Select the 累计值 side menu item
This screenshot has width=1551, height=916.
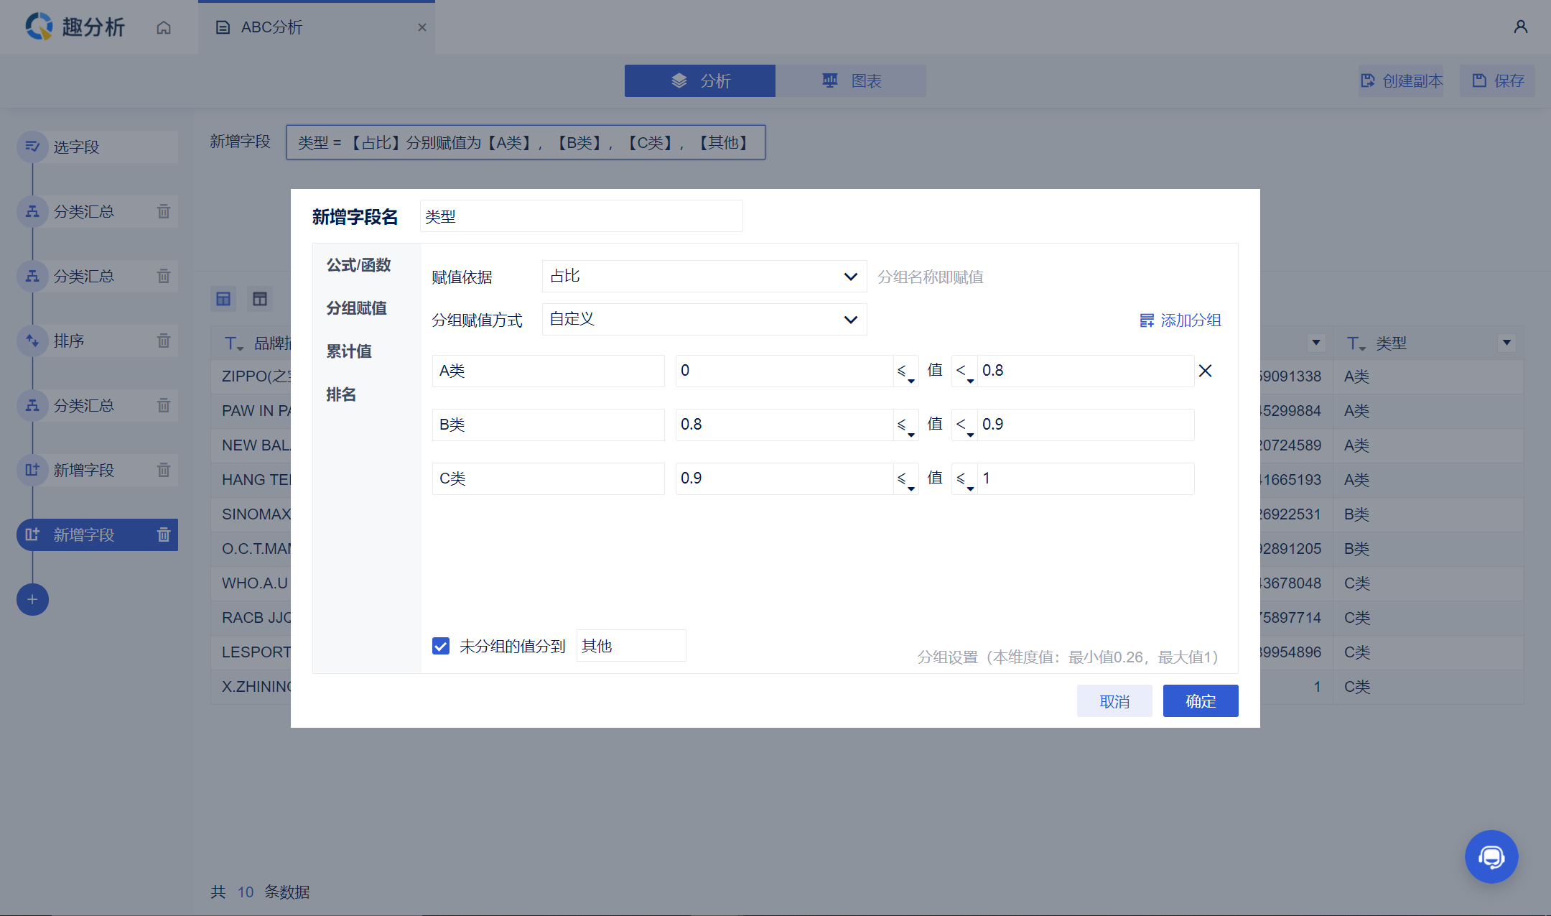349,351
